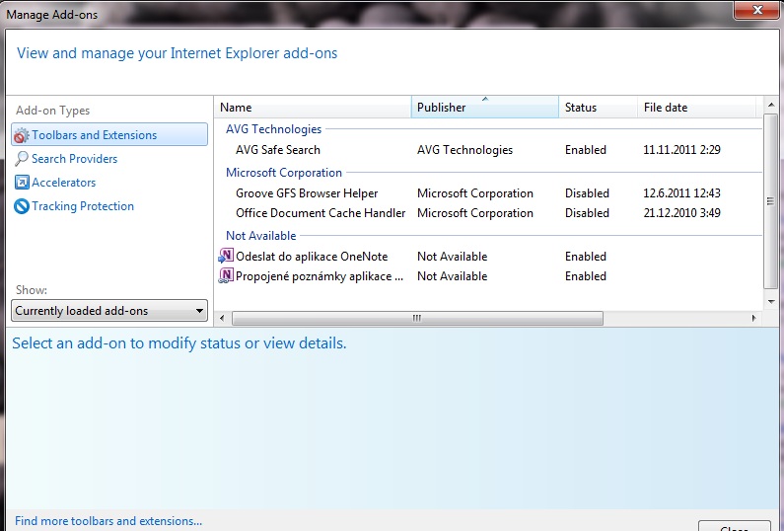The image size is (784, 531).
Task: Sort list by Status column header
Action: point(598,108)
